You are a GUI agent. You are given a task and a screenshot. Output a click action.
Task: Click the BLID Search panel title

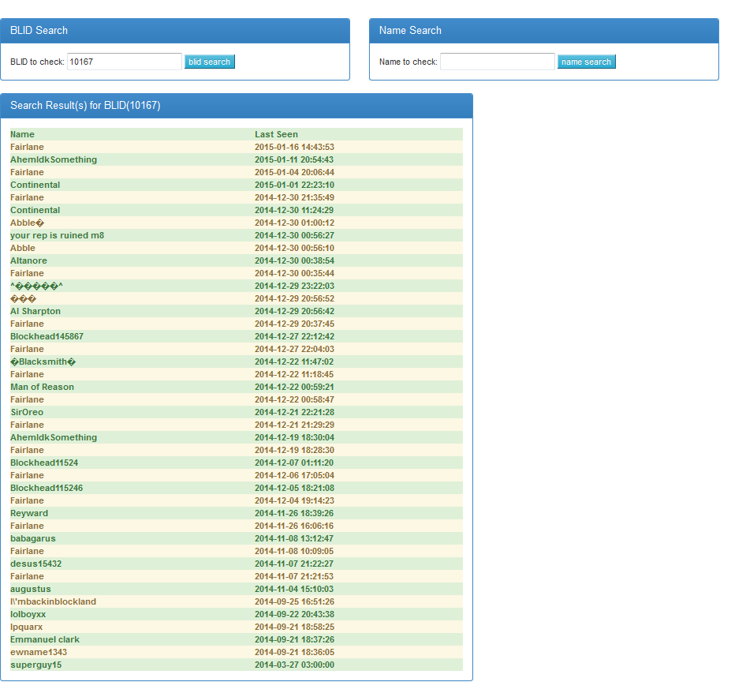(39, 30)
